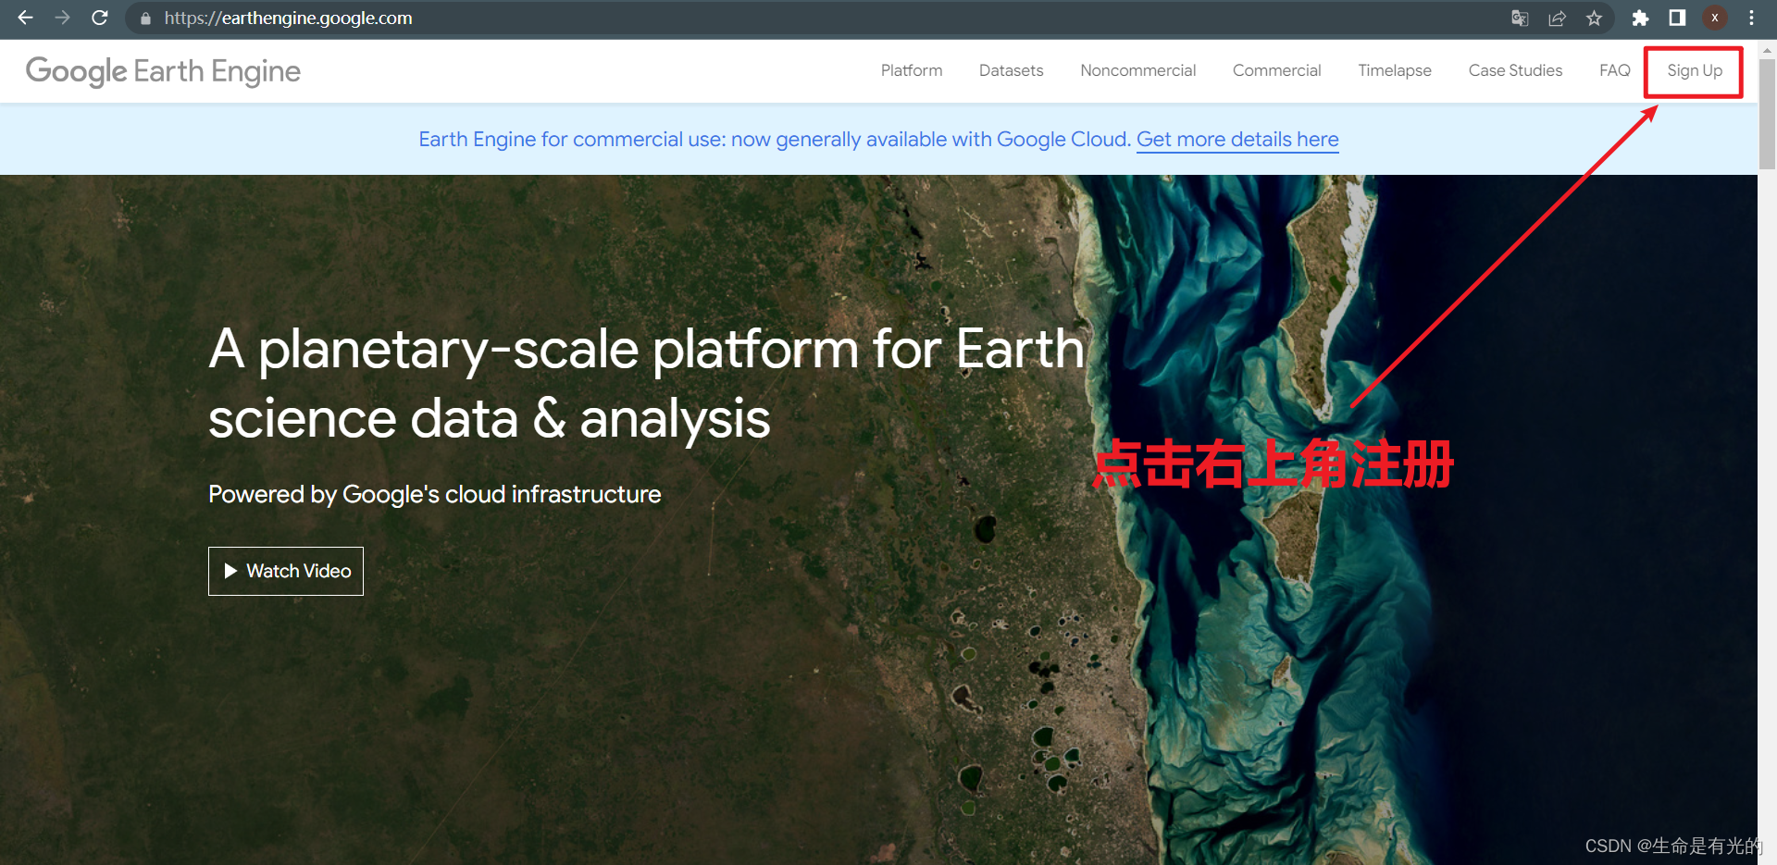
Task: Toggle the browser side panel icon
Action: tap(1677, 18)
